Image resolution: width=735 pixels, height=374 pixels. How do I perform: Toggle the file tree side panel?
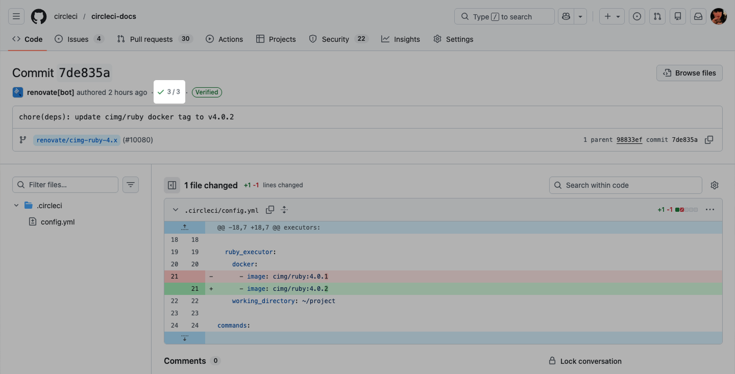pos(172,185)
